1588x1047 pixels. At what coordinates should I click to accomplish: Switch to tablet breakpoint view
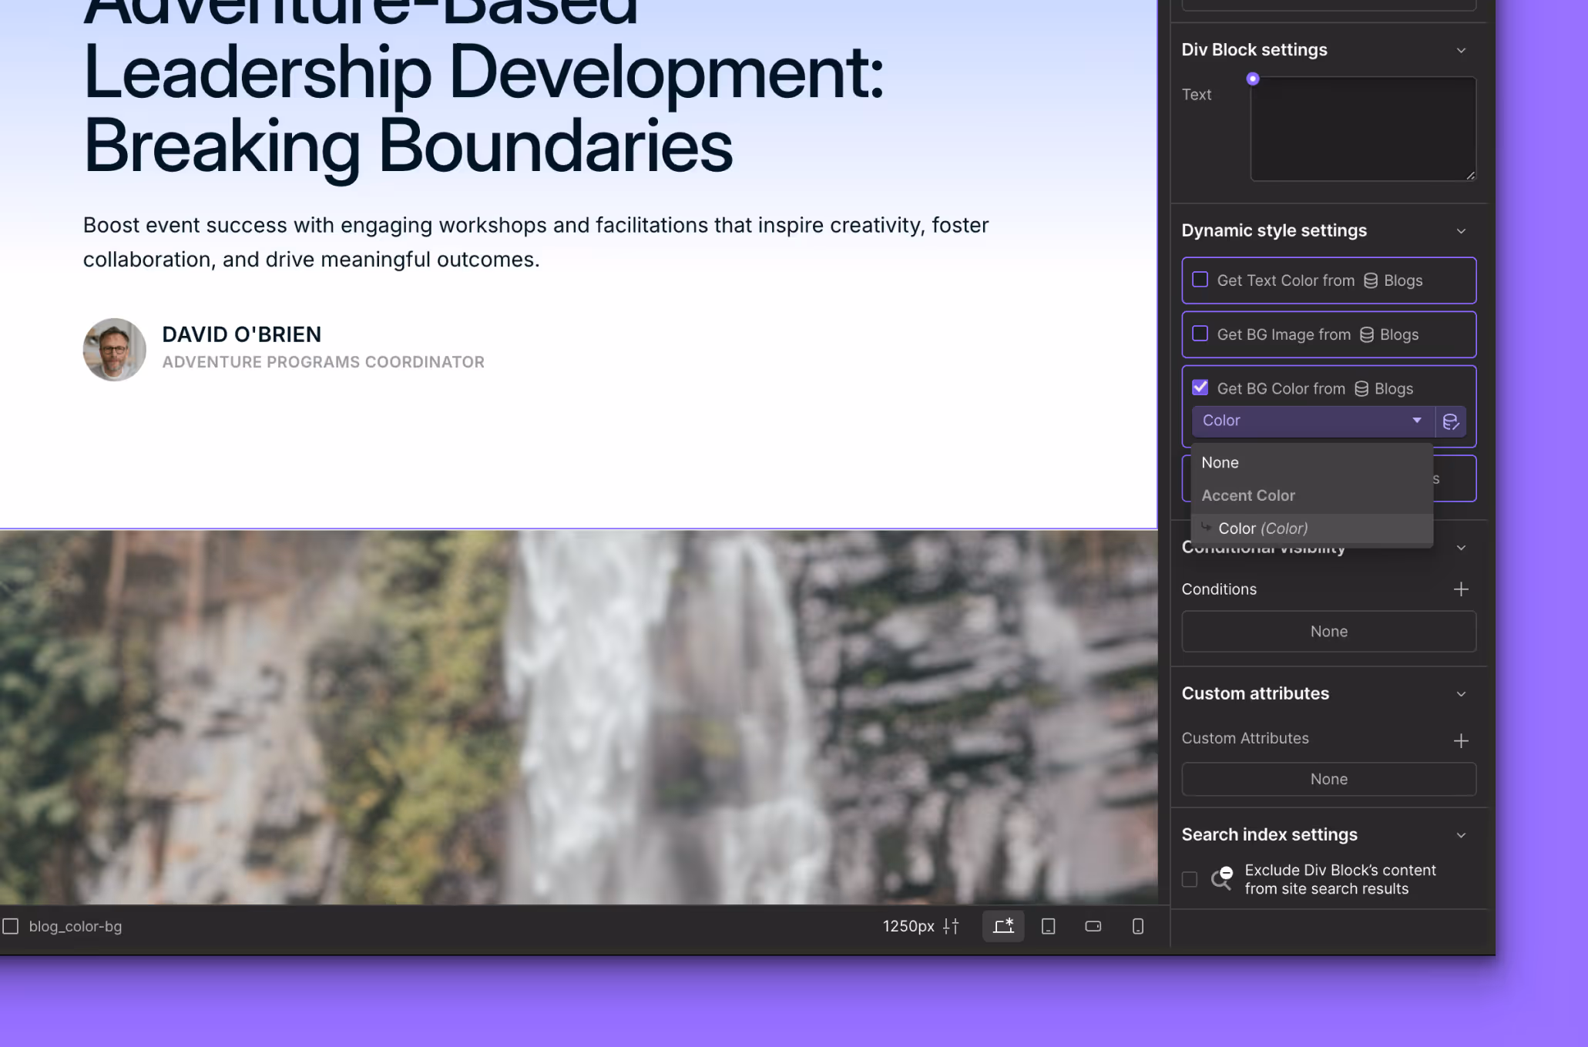pos(1048,926)
